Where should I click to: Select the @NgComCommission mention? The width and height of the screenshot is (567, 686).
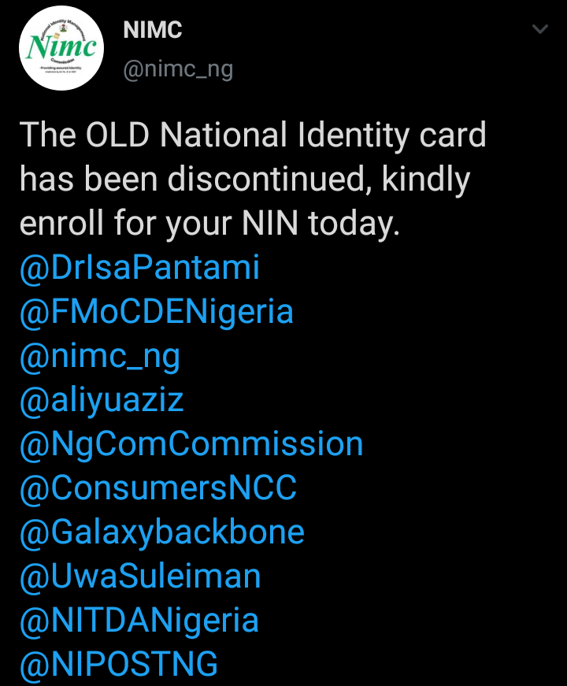(191, 444)
